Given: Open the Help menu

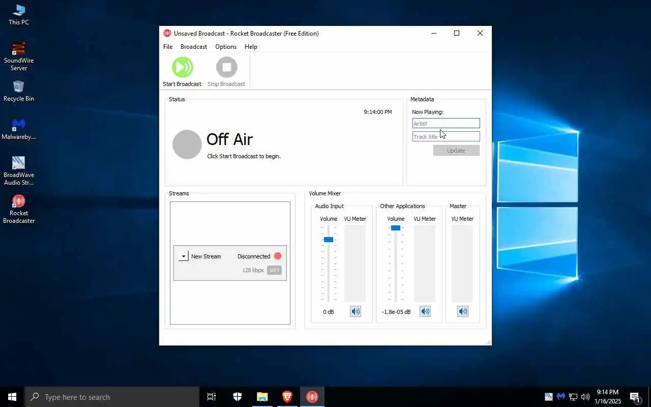Looking at the screenshot, I should pos(251,47).
